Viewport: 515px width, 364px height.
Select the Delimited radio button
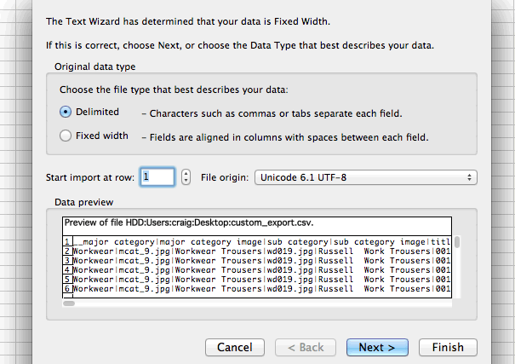click(x=66, y=112)
